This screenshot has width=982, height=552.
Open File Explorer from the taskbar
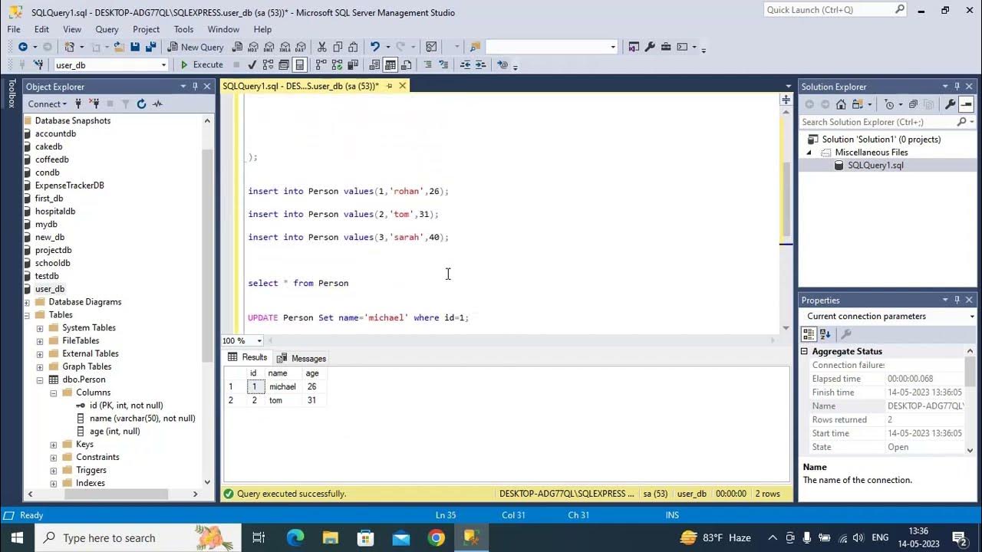(x=331, y=537)
